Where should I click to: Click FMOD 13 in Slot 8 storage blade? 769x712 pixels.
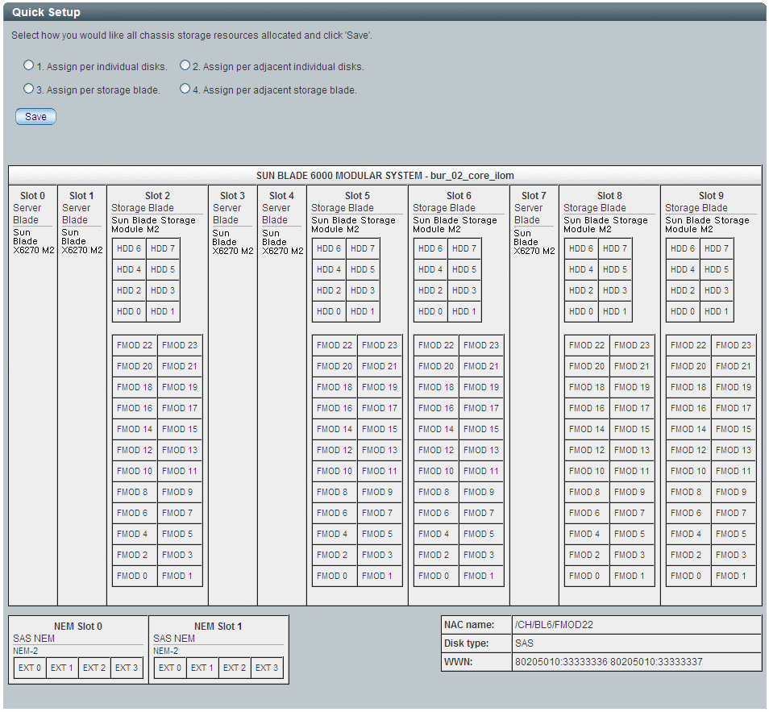(632, 451)
